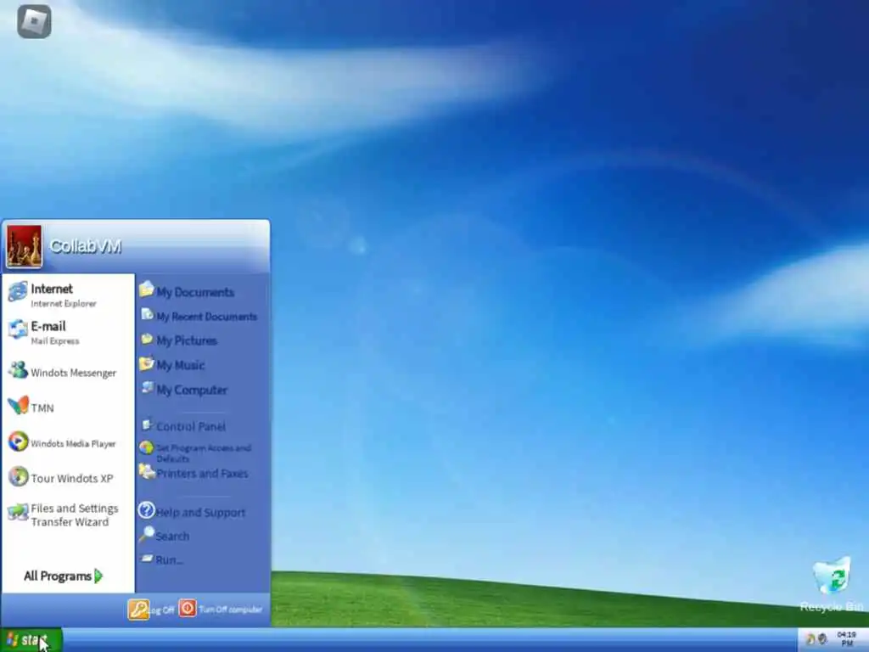Image resolution: width=869 pixels, height=652 pixels.
Task: Open My Pictures folder
Action: (x=178, y=340)
